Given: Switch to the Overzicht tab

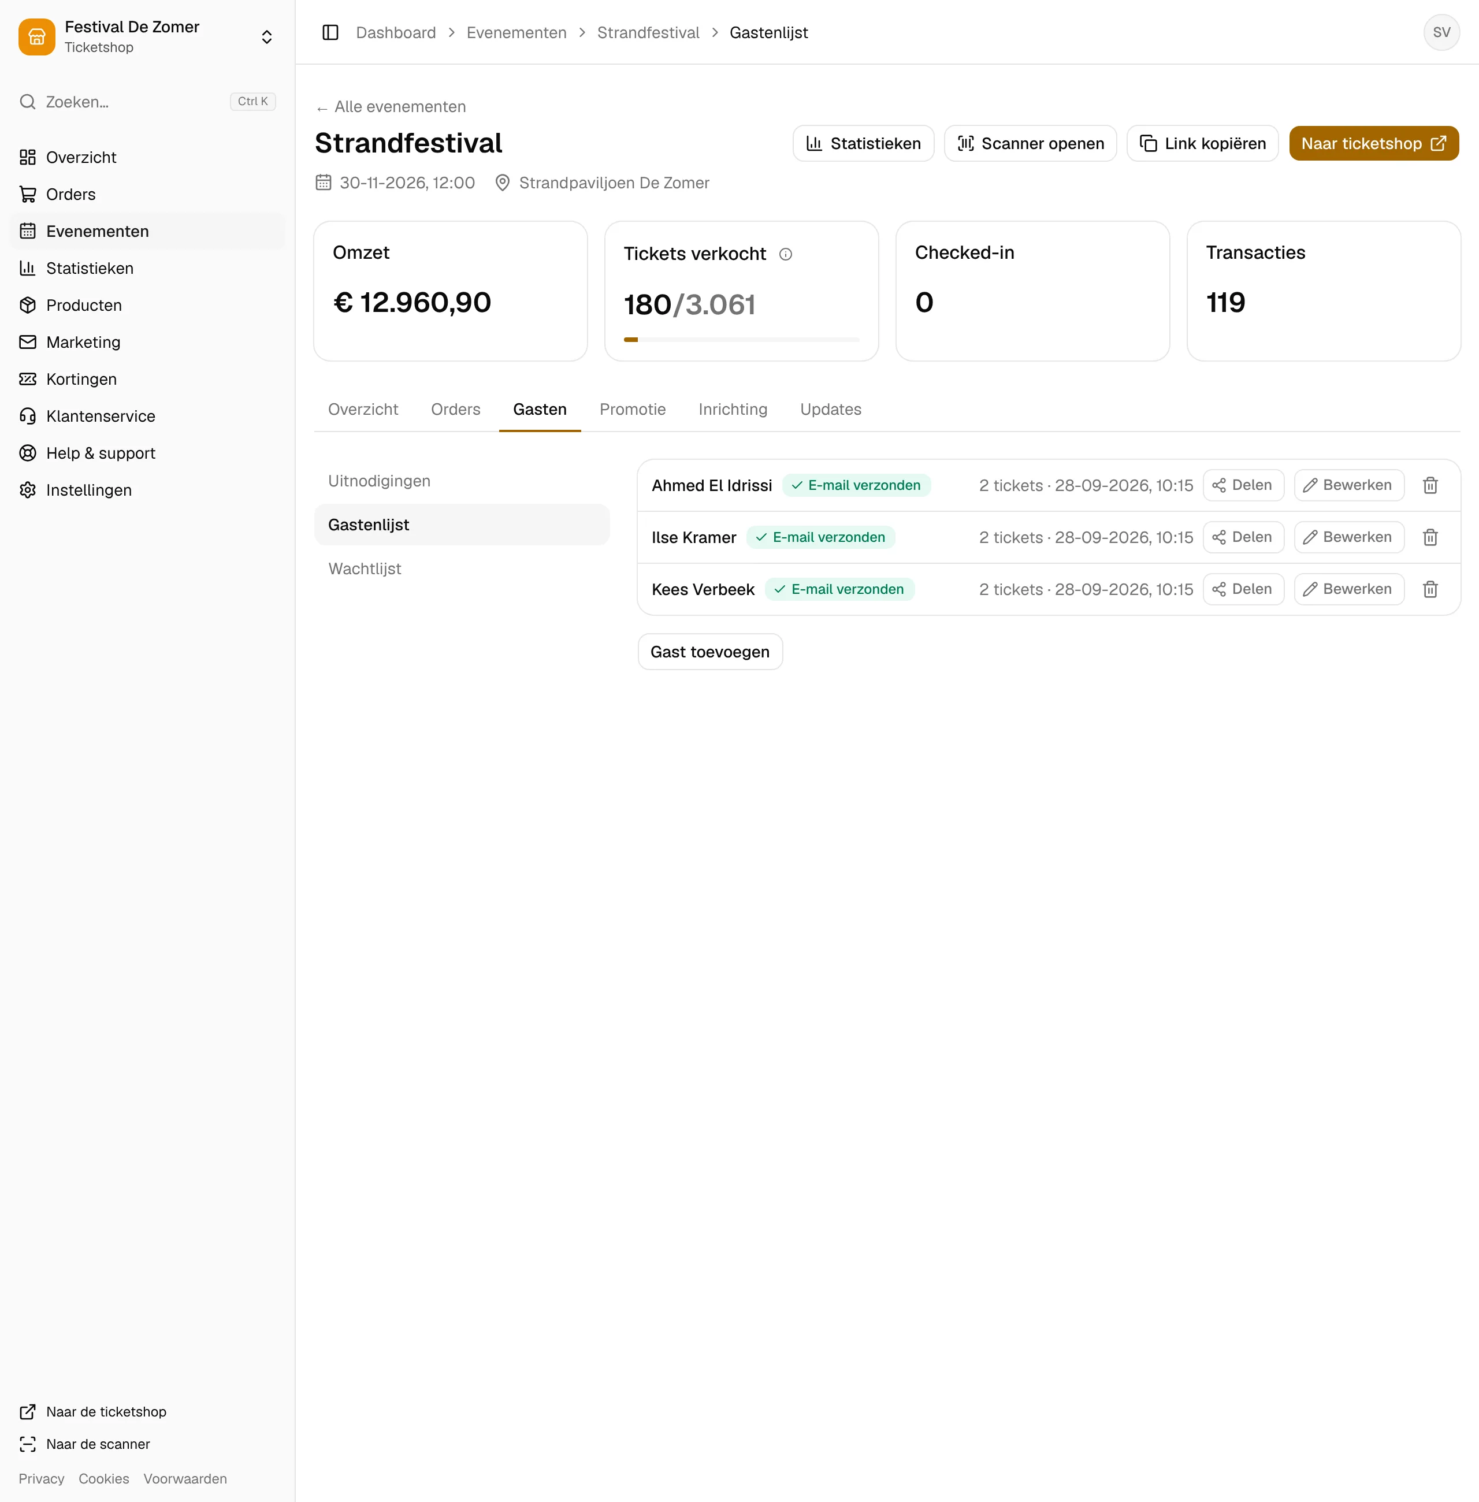Looking at the screenshot, I should pos(363,409).
